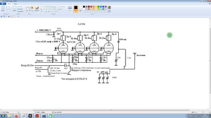Image resolution: width=211 pixels, height=118 pixels.
Task: Select the Text tool with letter A
Action: 32,8
